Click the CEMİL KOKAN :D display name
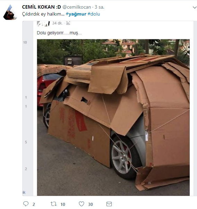 click(x=42, y=7)
